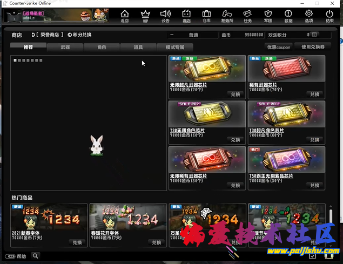Click the last banner page indicator dot
343x264 pixels.
click(x=41, y=60)
